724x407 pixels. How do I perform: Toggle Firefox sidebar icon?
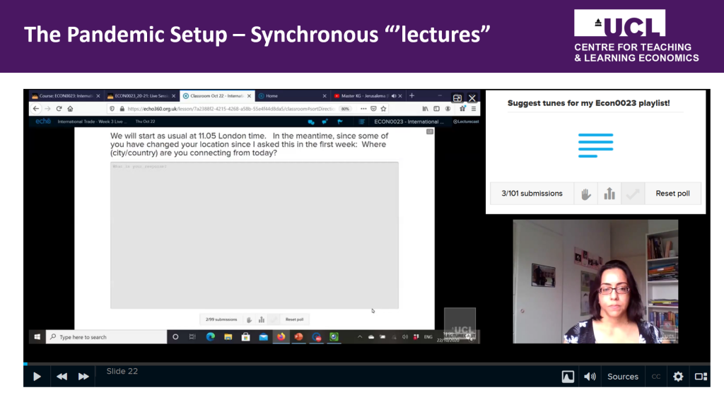click(436, 108)
